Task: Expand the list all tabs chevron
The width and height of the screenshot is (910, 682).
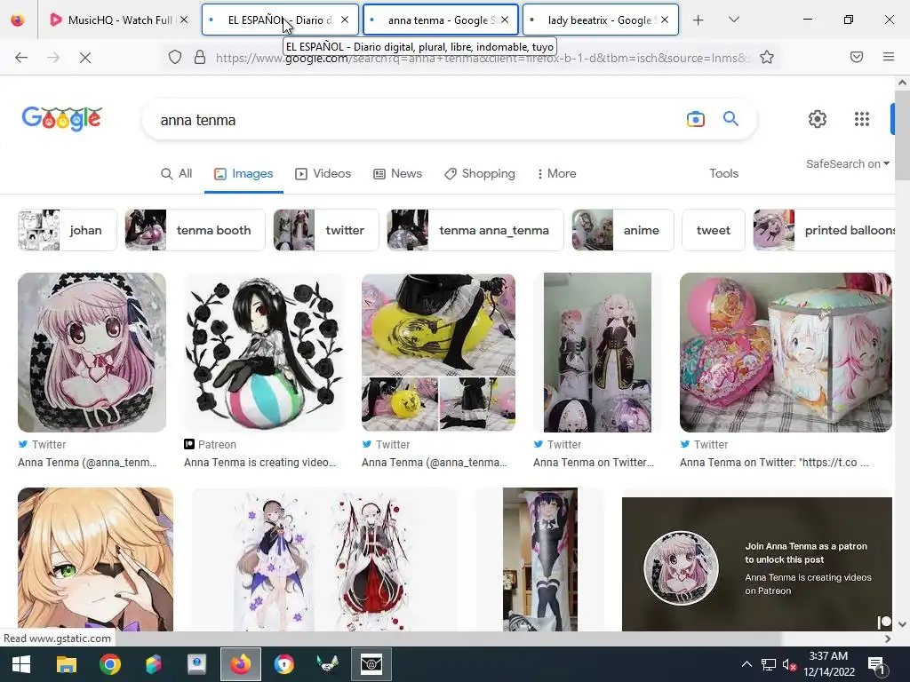Action: pyautogui.click(x=733, y=20)
